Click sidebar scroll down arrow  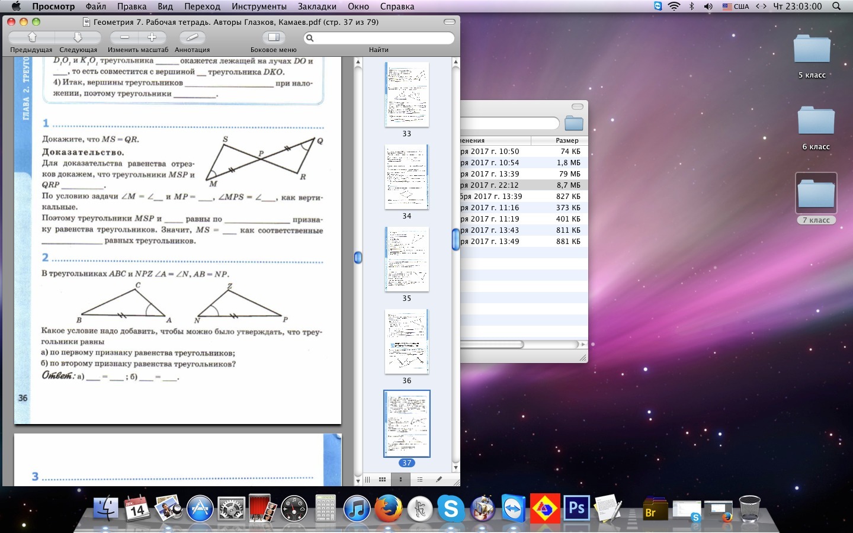[456, 468]
